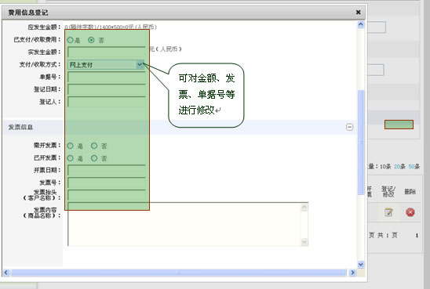The height and width of the screenshot is (289, 430).
Task: Select 是 for 已支付/收取费用
Action: tap(70, 40)
